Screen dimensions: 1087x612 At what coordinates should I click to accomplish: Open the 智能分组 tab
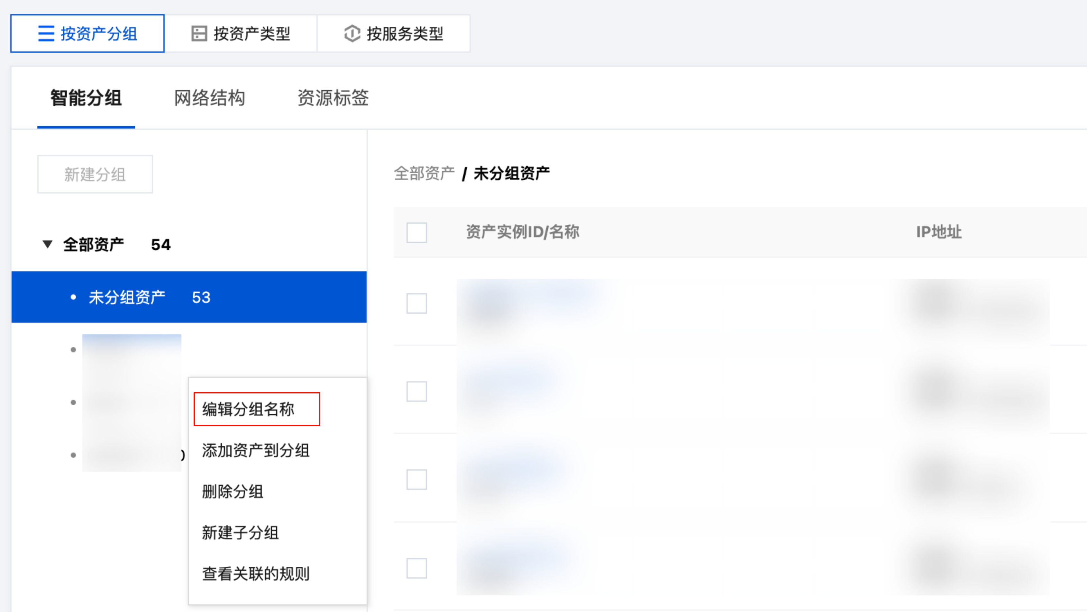pos(86,98)
